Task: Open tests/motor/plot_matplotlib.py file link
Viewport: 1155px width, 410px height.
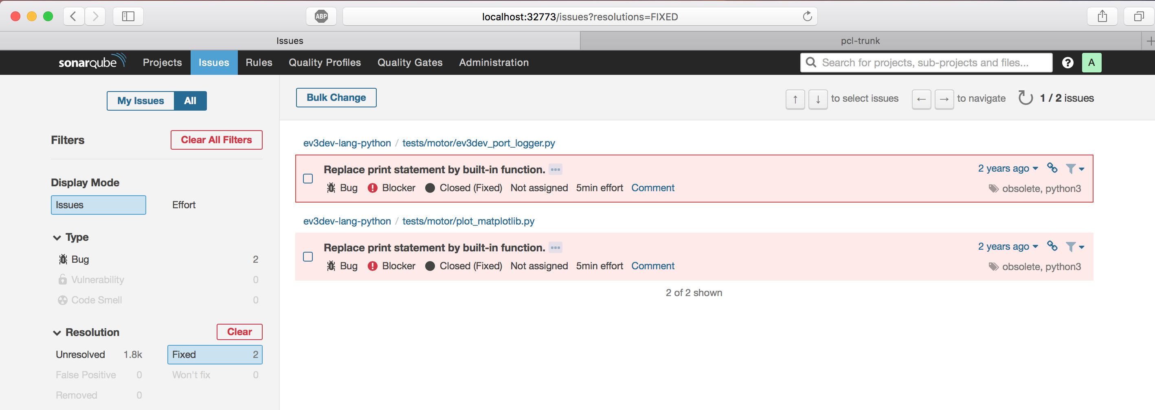Action: point(468,221)
